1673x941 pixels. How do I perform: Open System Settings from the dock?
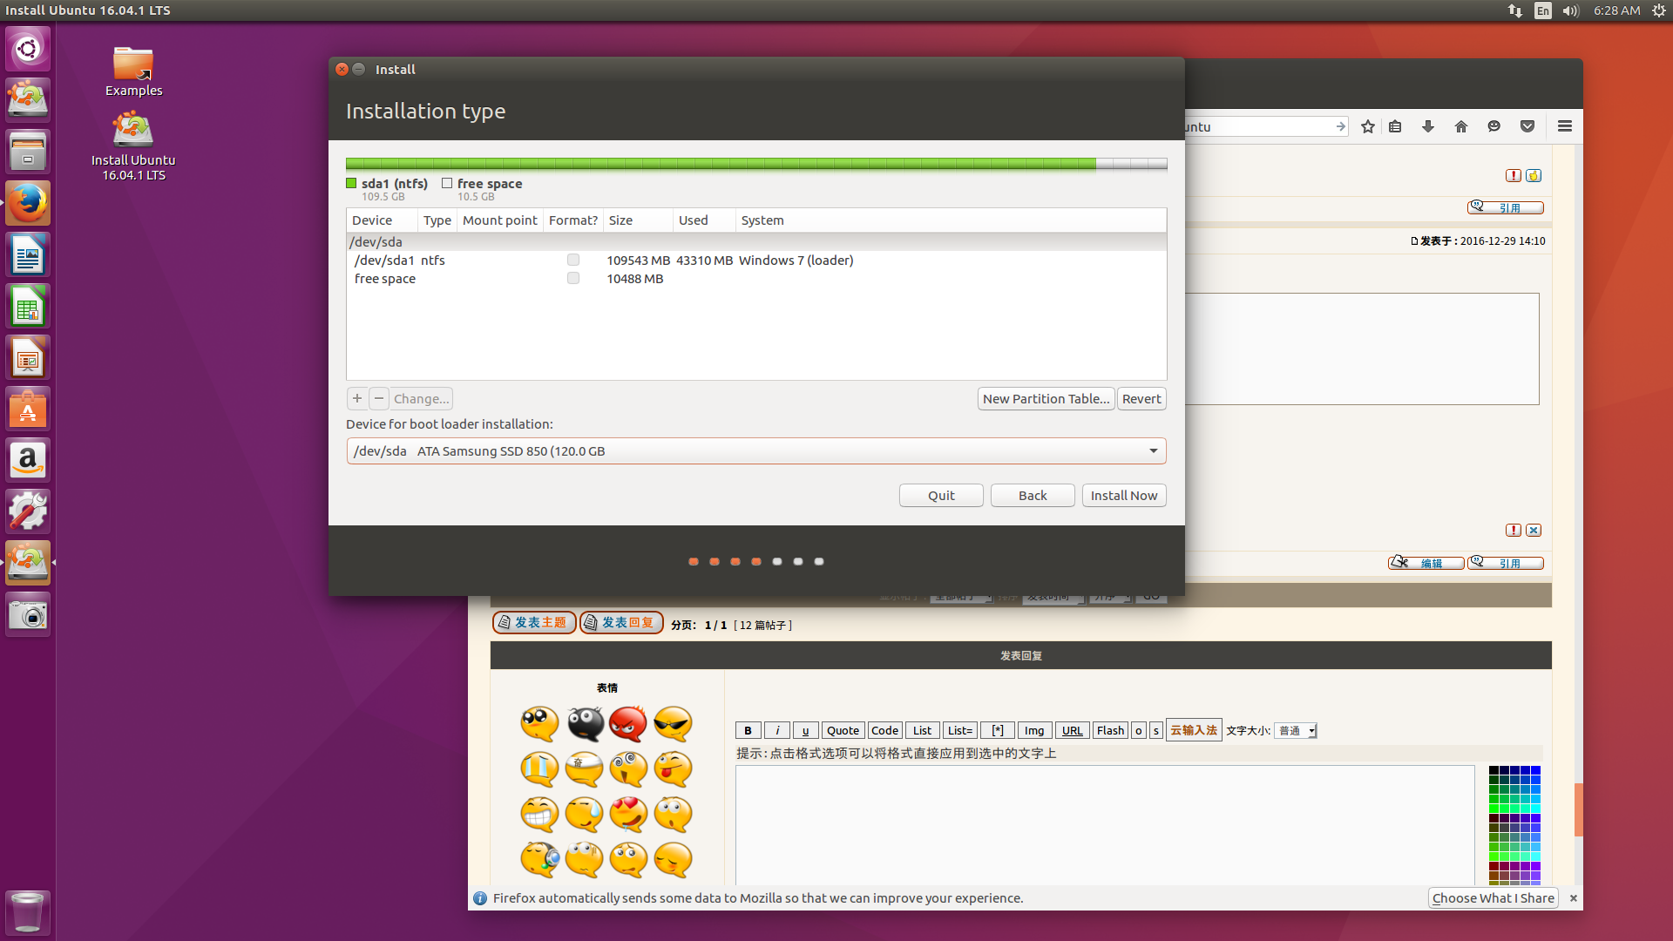click(28, 511)
